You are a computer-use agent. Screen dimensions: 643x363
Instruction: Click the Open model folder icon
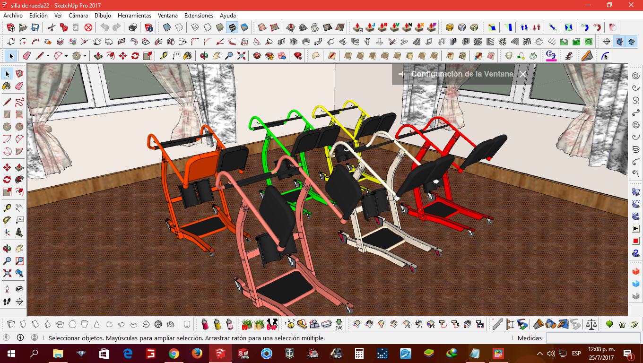[23, 27]
